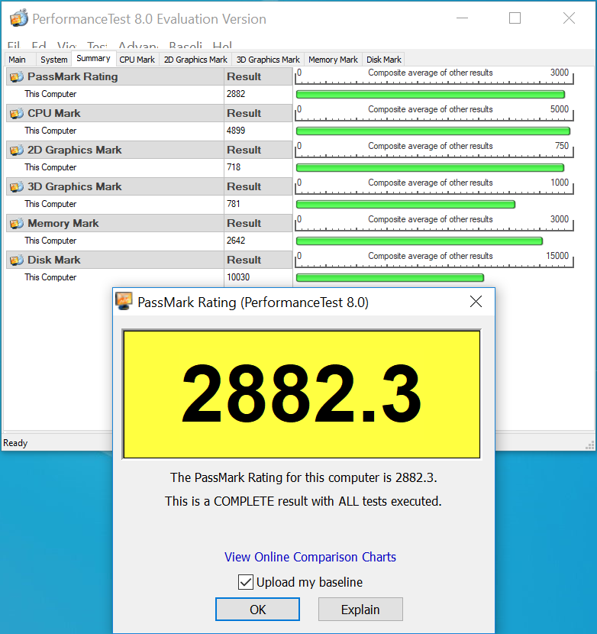Click the CPU Mark row icon

(17, 114)
